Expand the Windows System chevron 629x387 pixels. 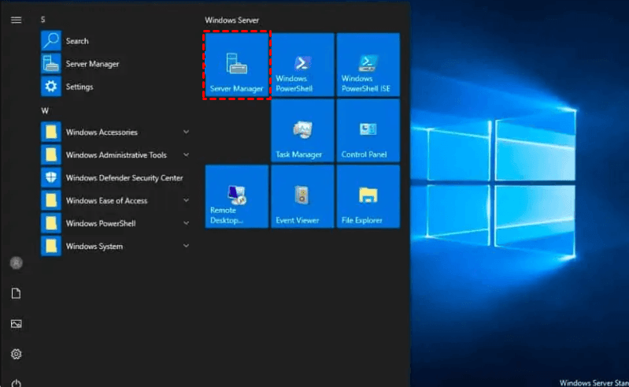186,246
